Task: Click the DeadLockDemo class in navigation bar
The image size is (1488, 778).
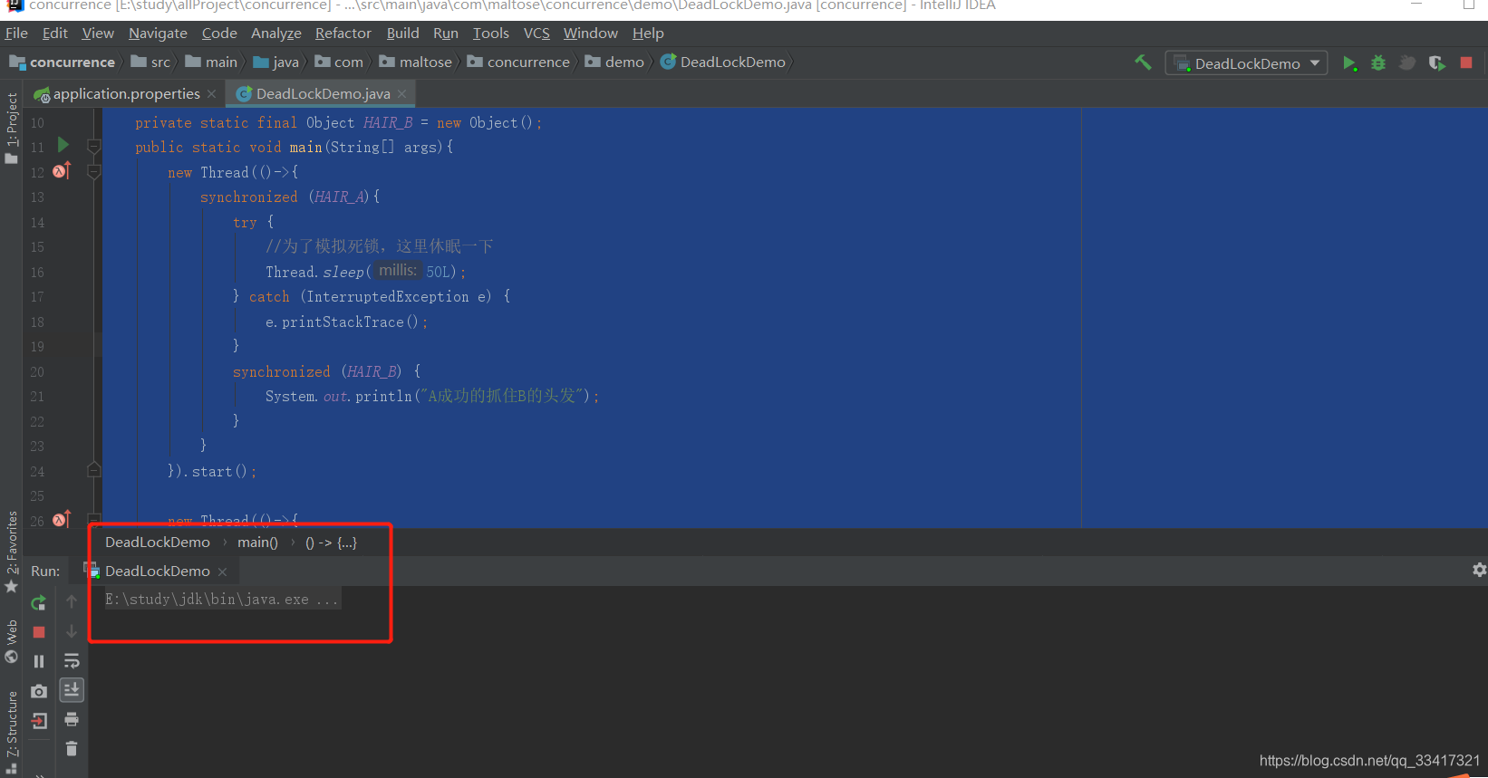Action: click(x=723, y=62)
